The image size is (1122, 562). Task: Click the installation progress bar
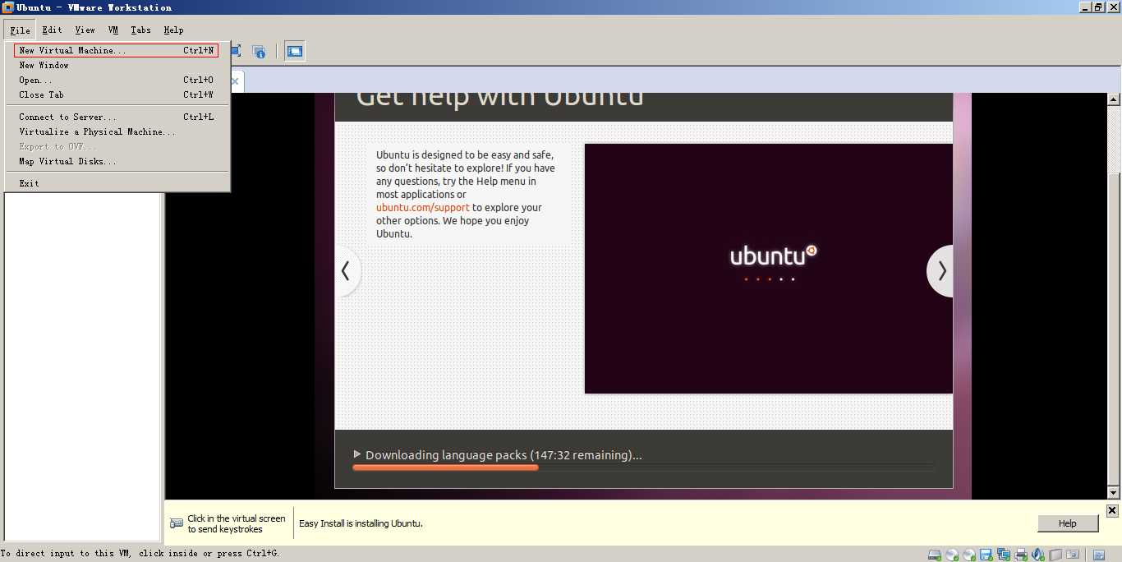(x=643, y=468)
